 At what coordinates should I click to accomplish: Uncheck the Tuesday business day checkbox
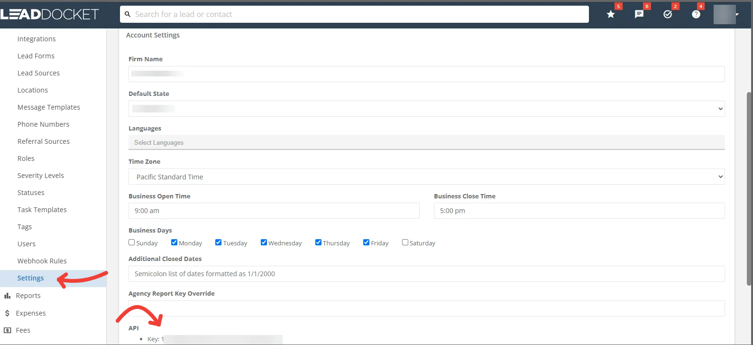click(218, 242)
